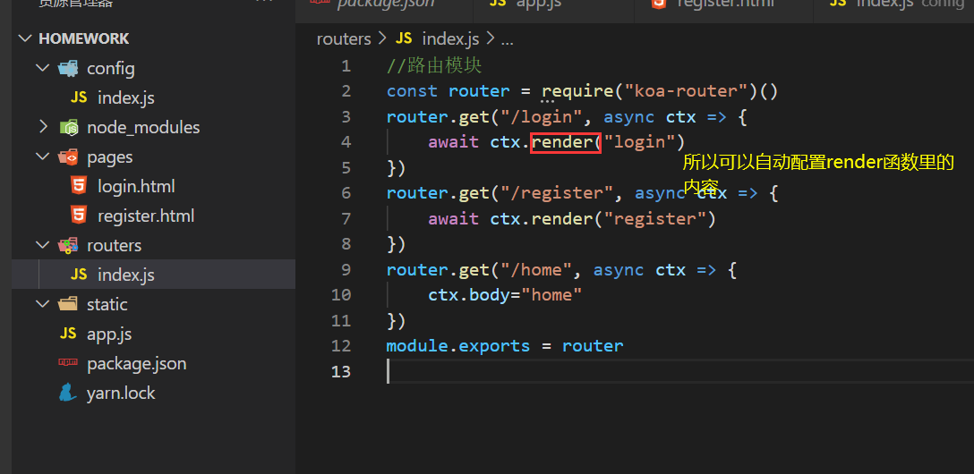Click the "/register" route string

coord(557,193)
